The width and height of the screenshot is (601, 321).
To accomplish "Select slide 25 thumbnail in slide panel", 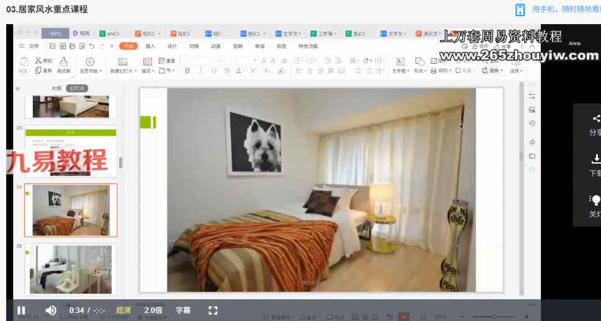I will point(71,269).
